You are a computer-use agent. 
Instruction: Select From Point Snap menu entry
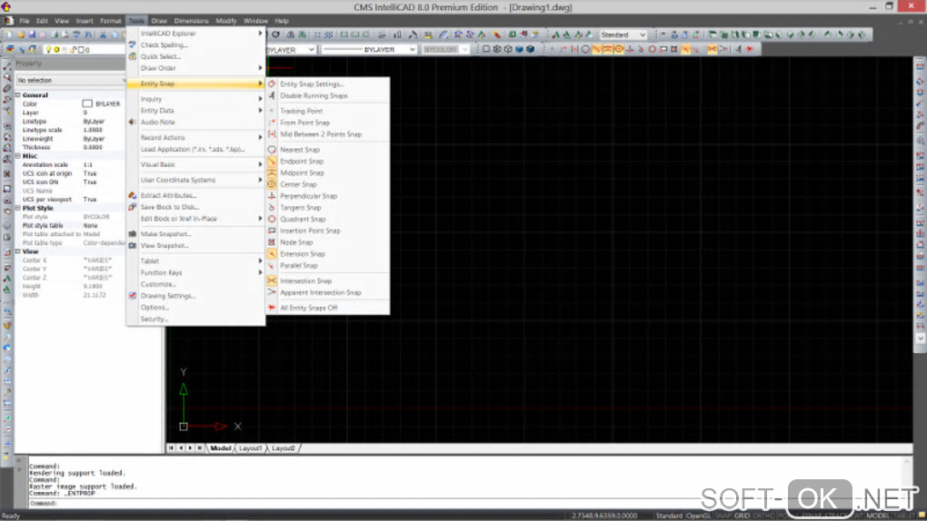(x=328, y=123)
